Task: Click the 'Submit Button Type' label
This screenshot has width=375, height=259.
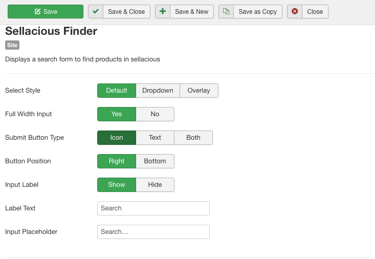Action: pos(34,138)
